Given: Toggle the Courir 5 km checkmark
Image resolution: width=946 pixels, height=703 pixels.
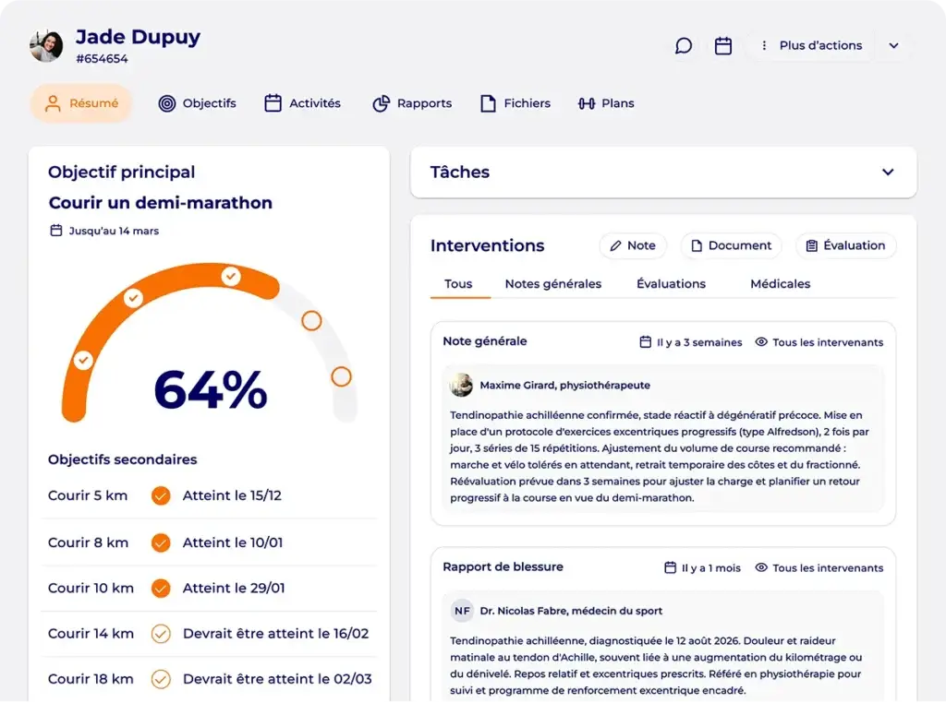Looking at the screenshot, I should 161,495.
